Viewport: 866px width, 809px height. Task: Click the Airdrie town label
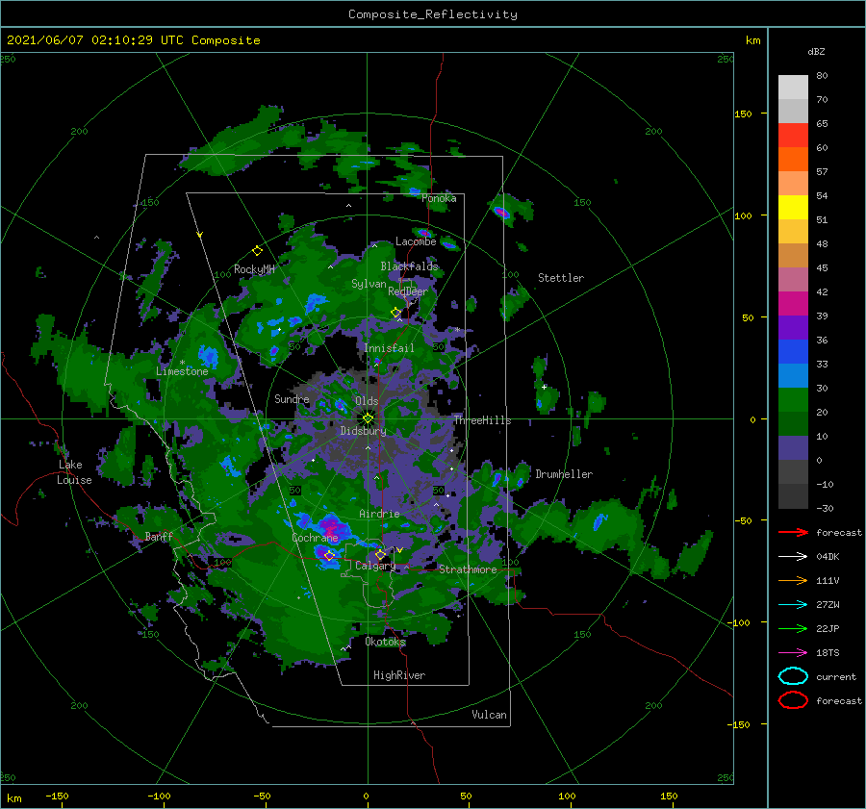[x=379, y=514]
